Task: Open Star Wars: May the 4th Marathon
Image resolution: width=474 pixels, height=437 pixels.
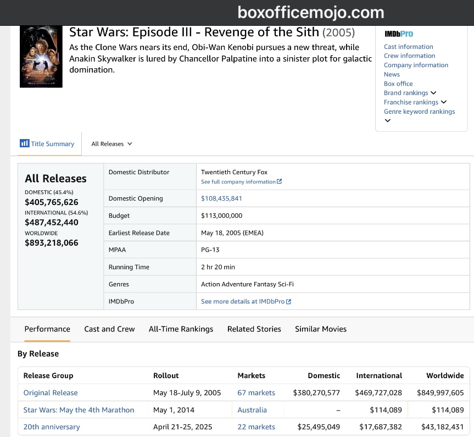Action: (79, 410)
